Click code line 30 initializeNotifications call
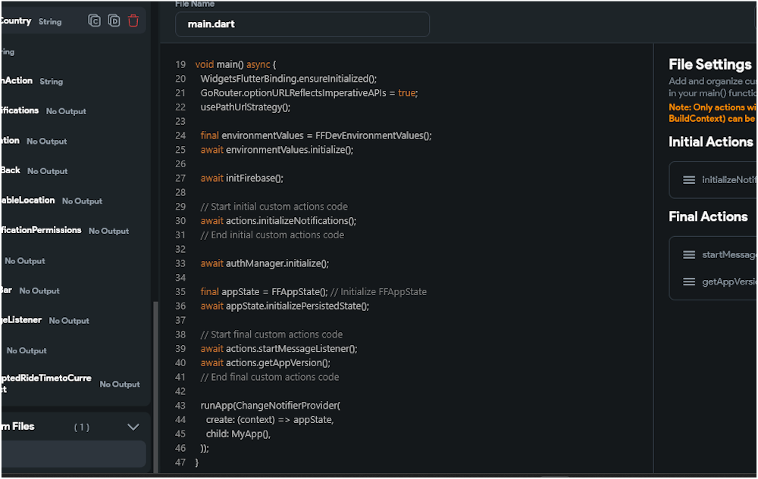This screenshot has height=479, width=758. [278, 221]
